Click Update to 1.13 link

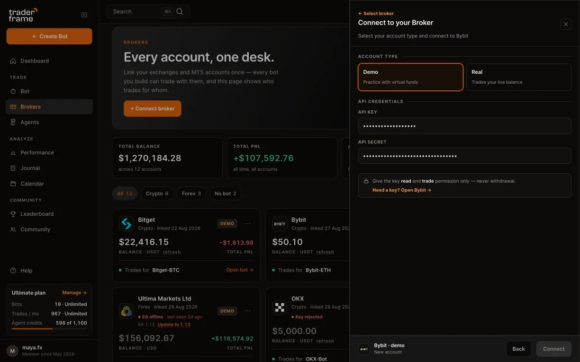pyautogui.click(x=174, y=325)
